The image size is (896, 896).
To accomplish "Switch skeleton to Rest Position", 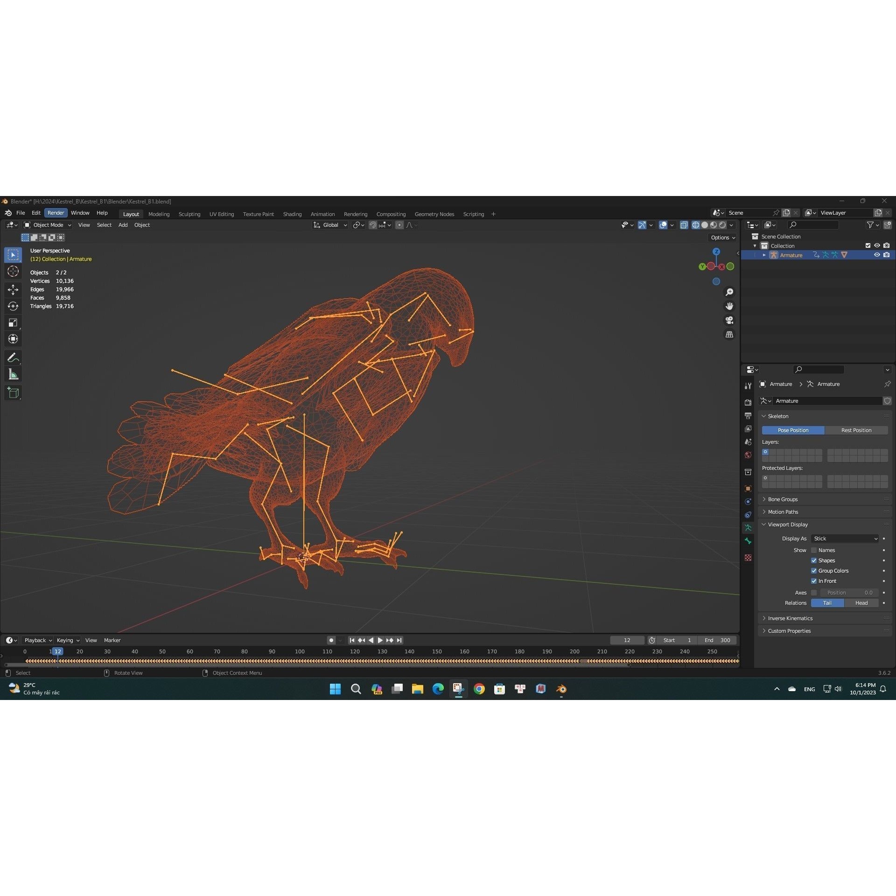I will [857, 430].
